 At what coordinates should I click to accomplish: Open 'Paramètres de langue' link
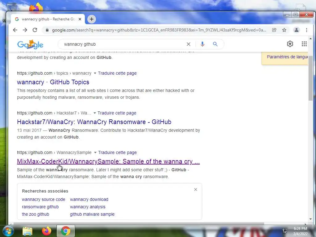pos(287,57)
